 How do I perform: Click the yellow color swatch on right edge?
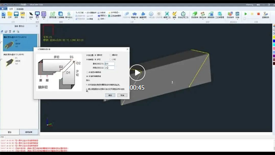point(274,37)
